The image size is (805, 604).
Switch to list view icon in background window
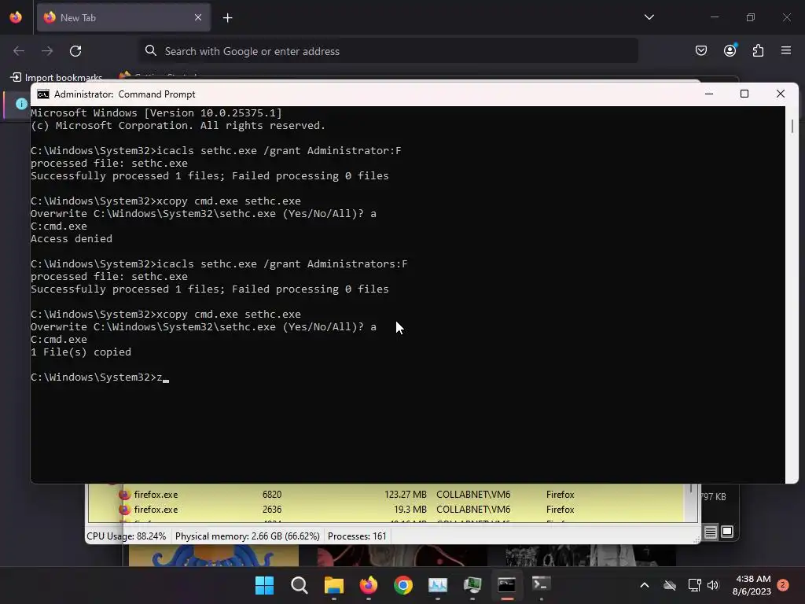(710, 532)
